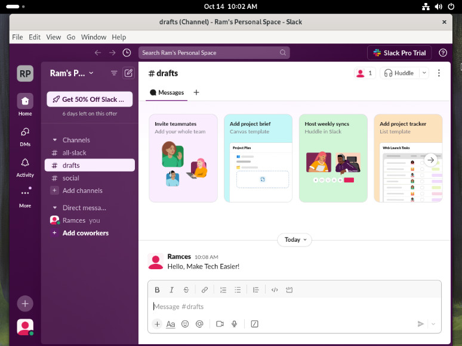The width and height of the screenshot is (462, 346).
Task: Open RP workspace switcher tile
Action: pos(25,73)
